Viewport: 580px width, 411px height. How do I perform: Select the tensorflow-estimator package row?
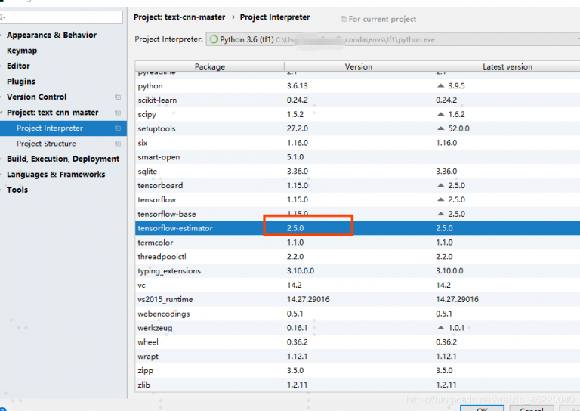[x=175, y=227]
